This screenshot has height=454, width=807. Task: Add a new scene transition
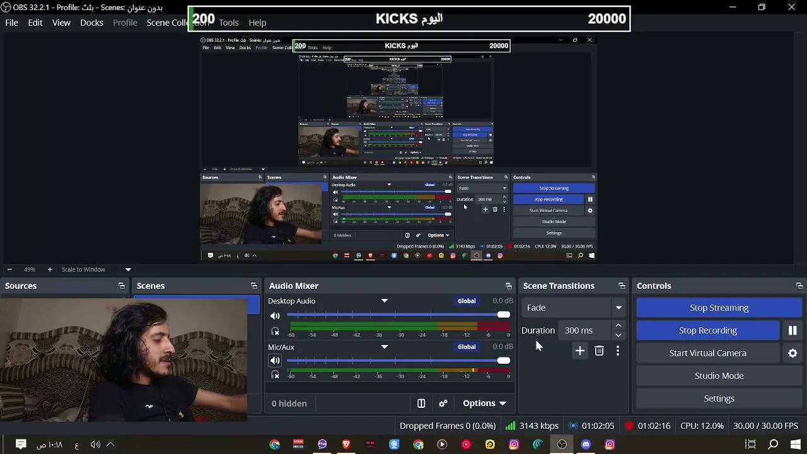[x=580, y=351]
